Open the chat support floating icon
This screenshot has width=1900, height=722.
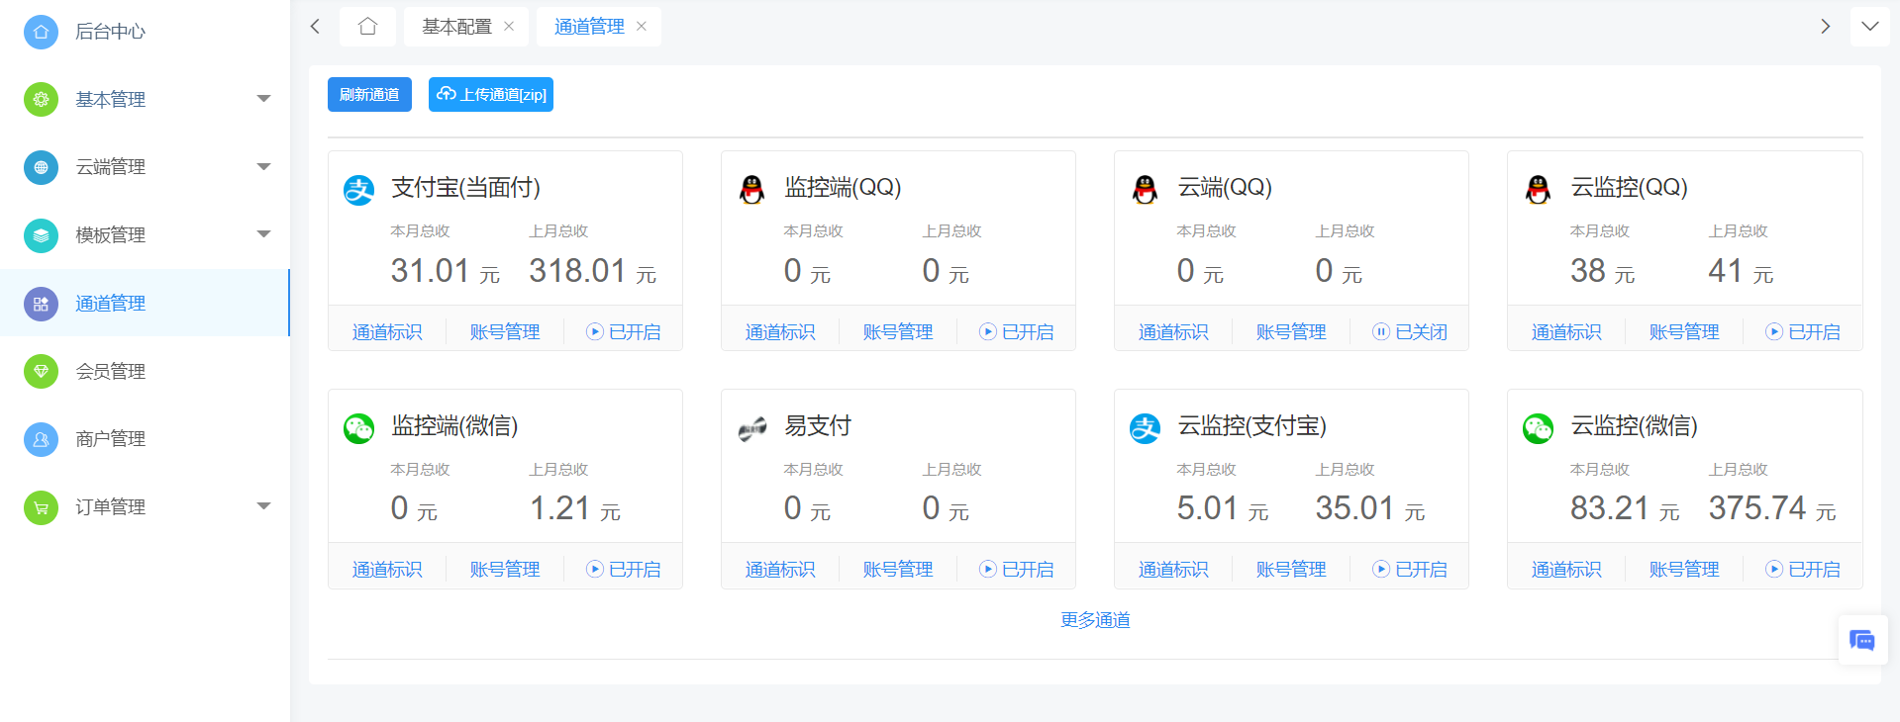tap(1861, 641)
